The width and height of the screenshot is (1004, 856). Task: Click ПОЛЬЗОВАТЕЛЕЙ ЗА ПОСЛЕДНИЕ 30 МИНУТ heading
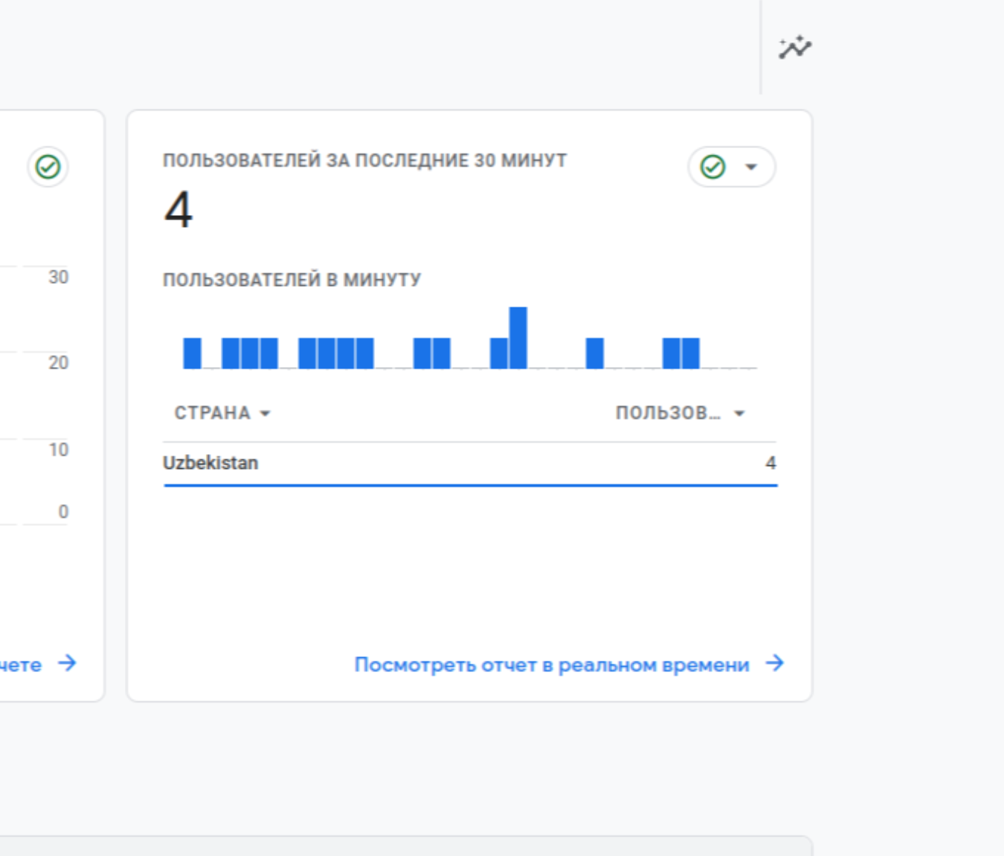365,161
